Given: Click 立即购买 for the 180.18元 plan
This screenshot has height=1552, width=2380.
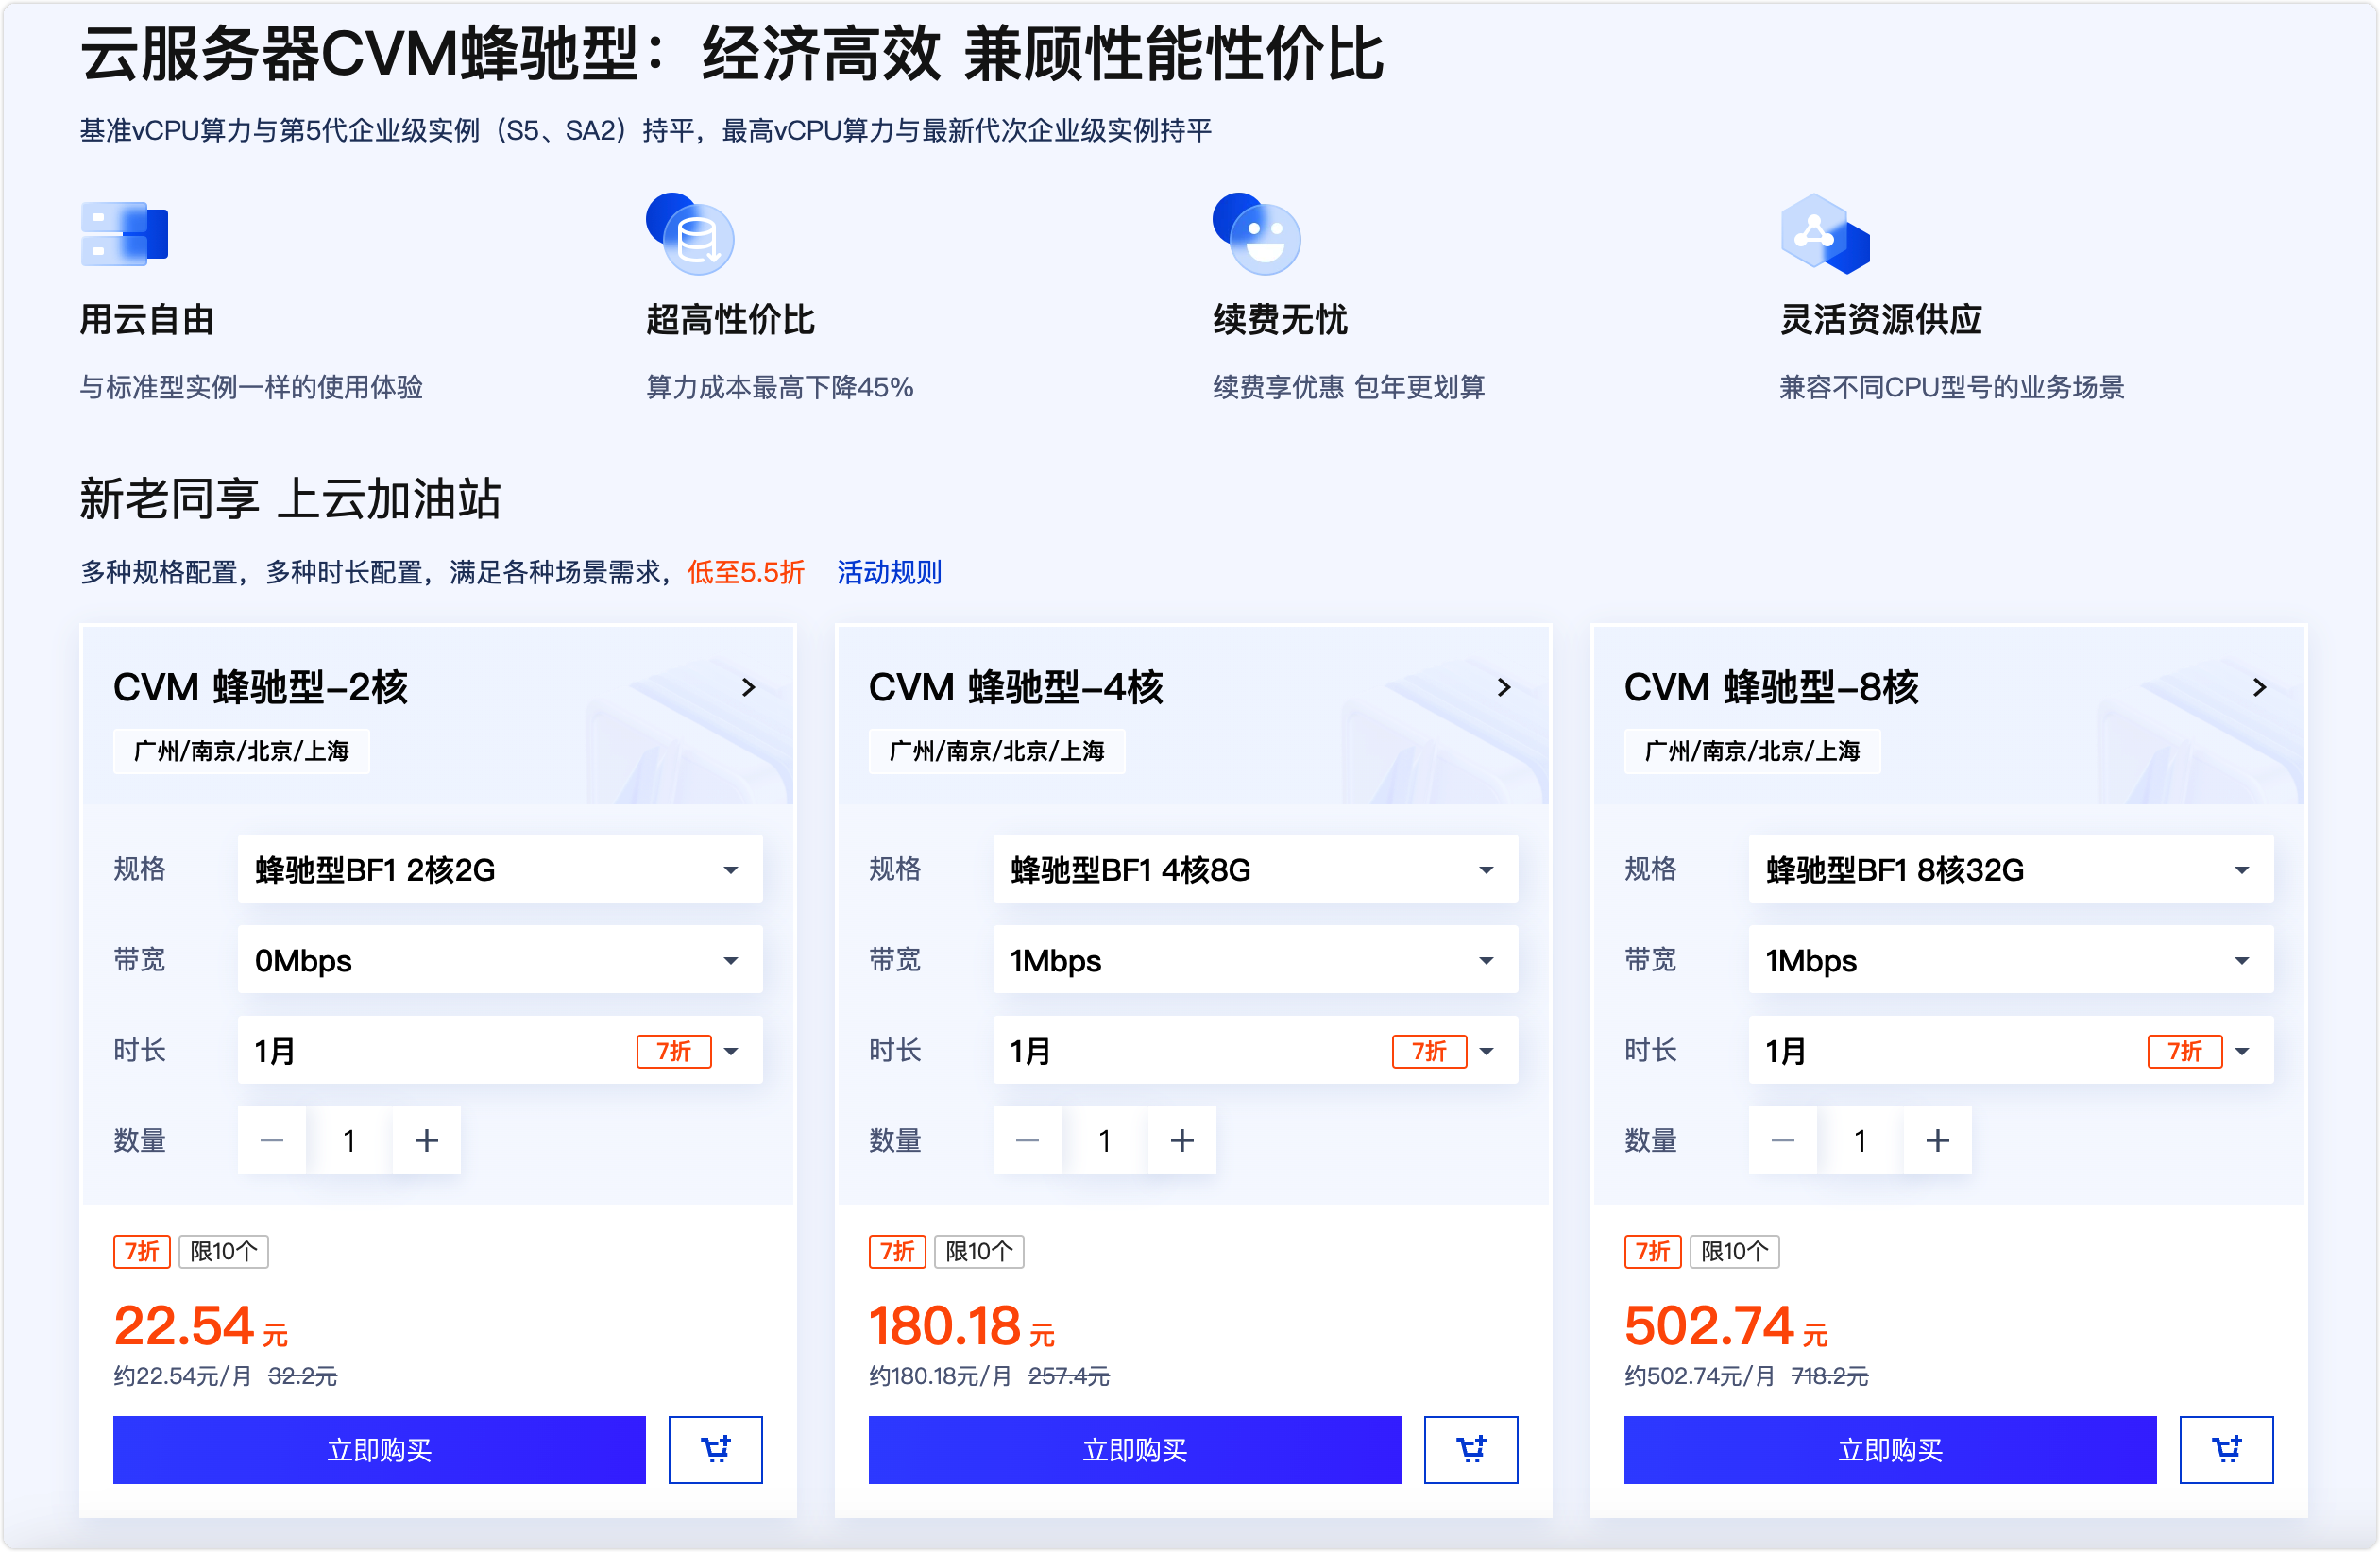Looking at the screenshot, I should 1135,1449.
